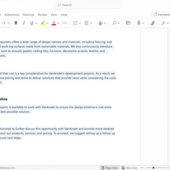Image resolution: width=170 pixels, height=170 pixels.
Task: Expand the font color dropdown arrow
Action: tap(58, 23)
